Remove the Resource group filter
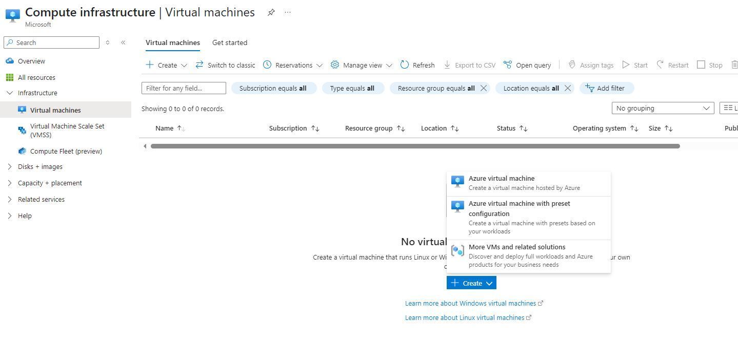Image resolution: width=738 pixels, height=343 pixels. tap(484, 88)
